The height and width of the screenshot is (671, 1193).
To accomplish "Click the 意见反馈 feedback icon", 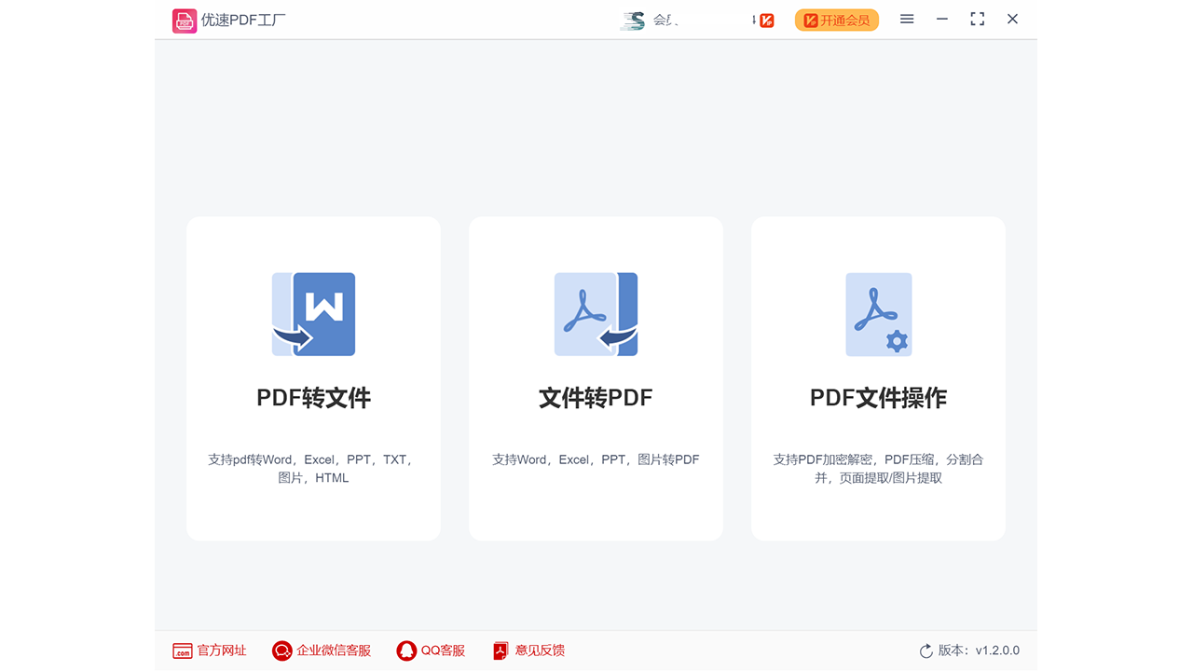I will tap(501, 650).
